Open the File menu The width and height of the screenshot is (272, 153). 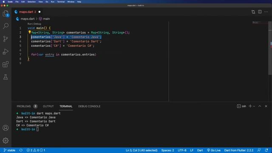pos(17,2)
